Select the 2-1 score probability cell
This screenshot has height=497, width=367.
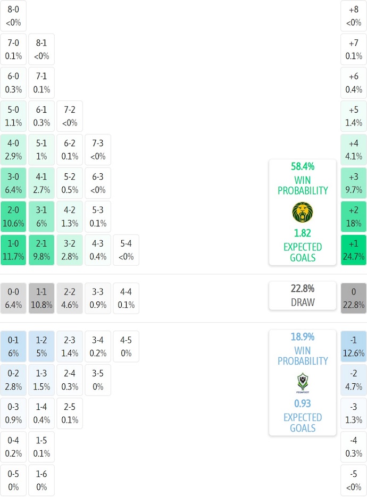(x=41, y=250)
